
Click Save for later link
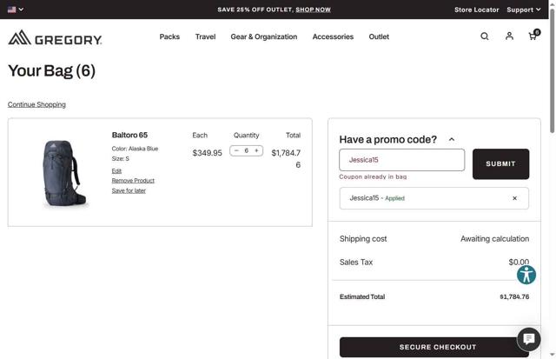tap(129, 191)
